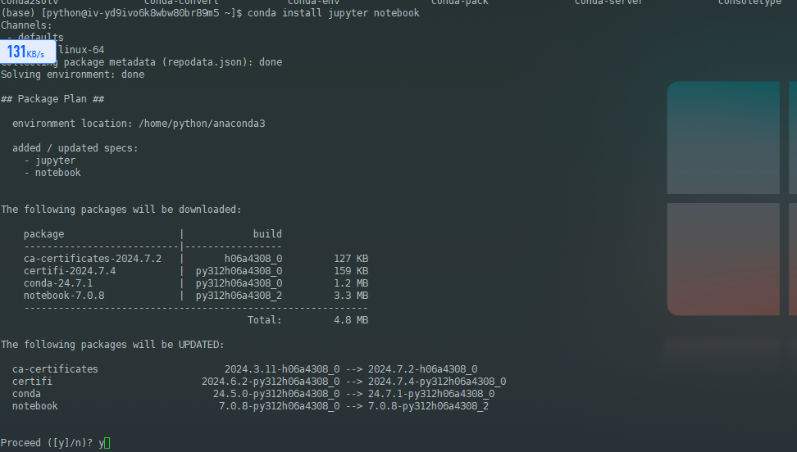The image size is (797, 452).
Task: Click the environment location path /home/python/anaconda3
Action: 202,124
